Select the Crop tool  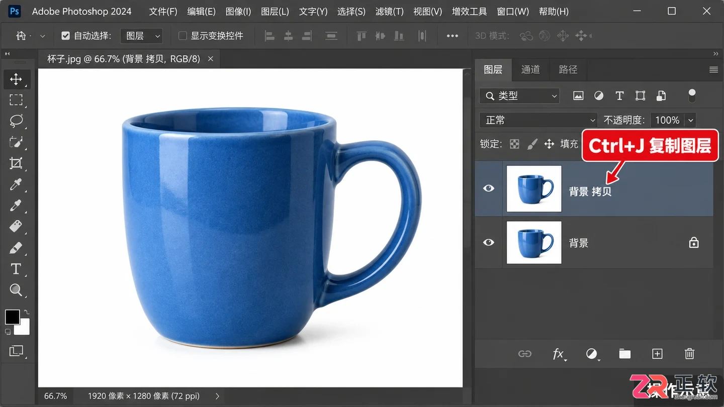click(16, 163)
